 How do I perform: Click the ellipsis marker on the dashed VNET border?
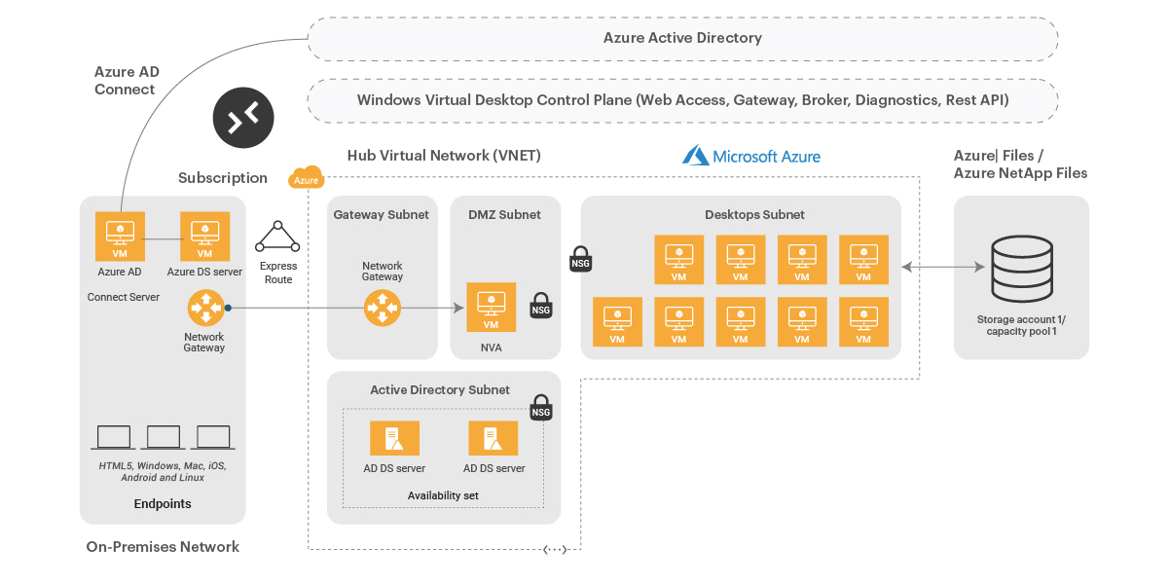click(x=555, y=549)
